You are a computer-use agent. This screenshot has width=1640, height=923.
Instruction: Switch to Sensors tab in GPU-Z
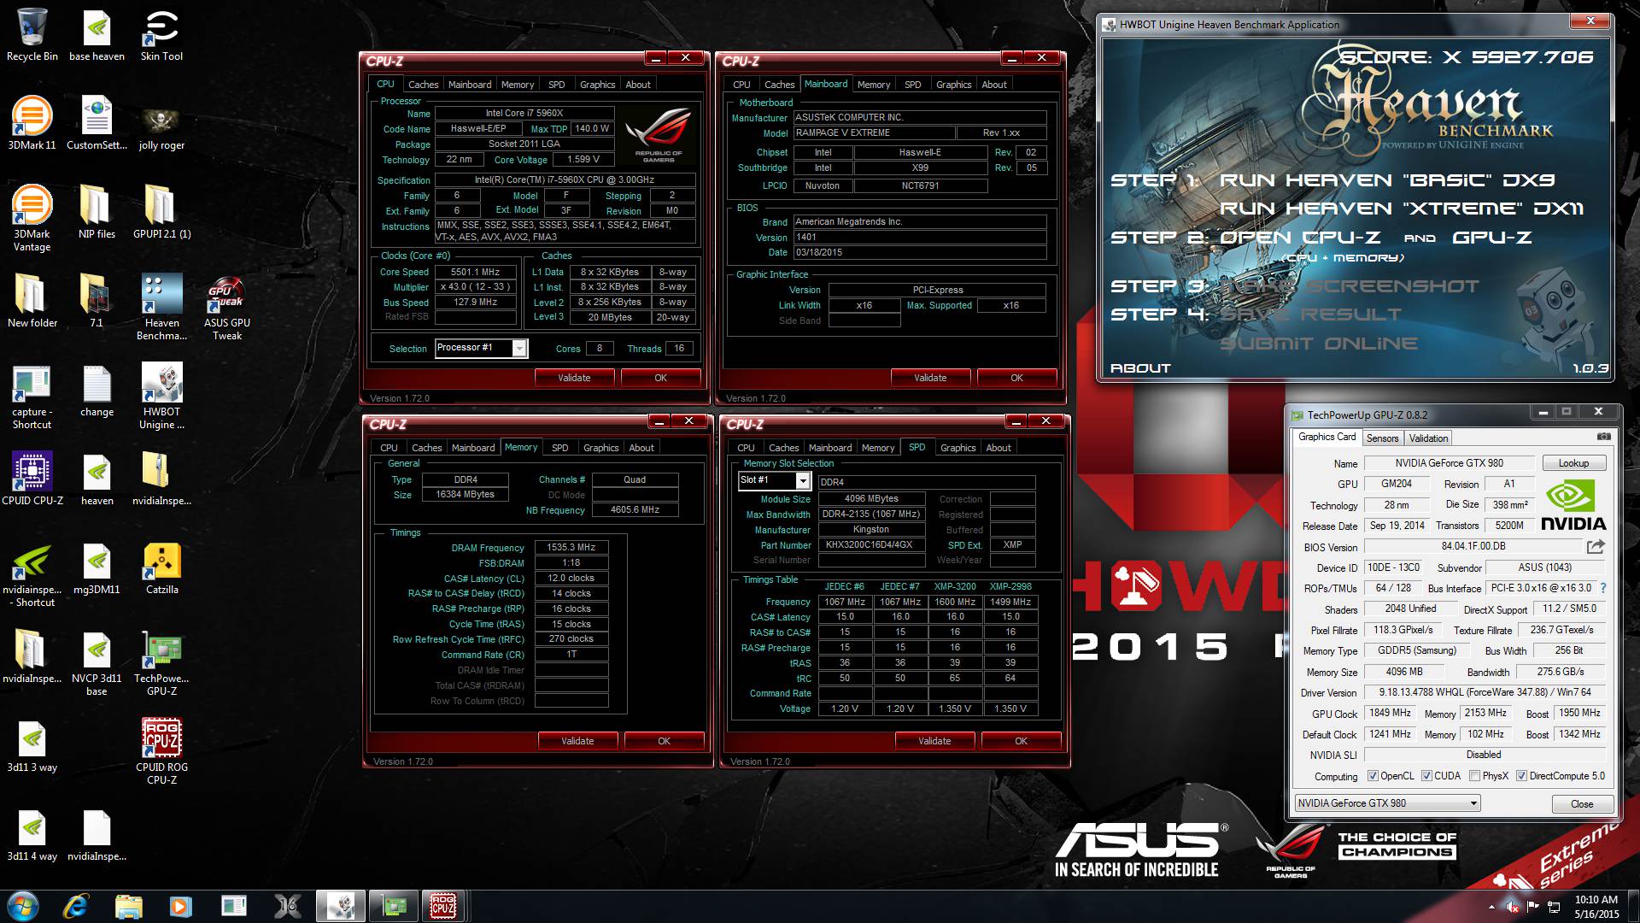(x=1382, y=438)
